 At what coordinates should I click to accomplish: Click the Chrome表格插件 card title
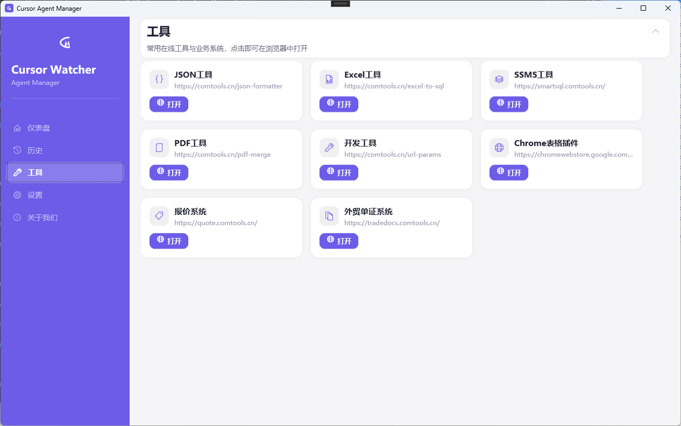546,143
